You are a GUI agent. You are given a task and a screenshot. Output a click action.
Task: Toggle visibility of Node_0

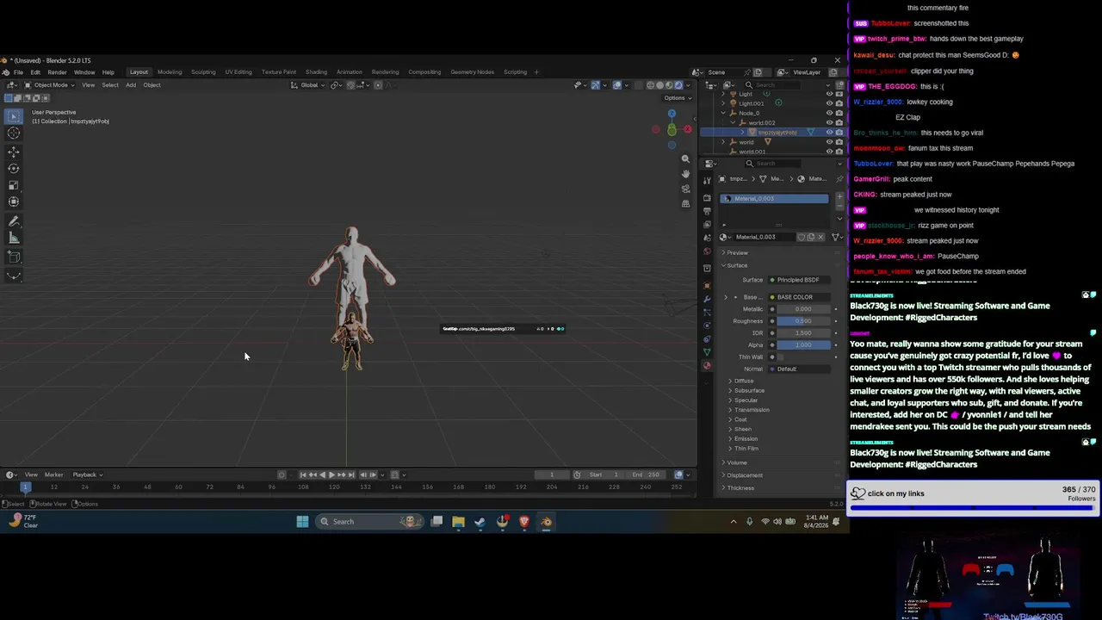(829, 113)
